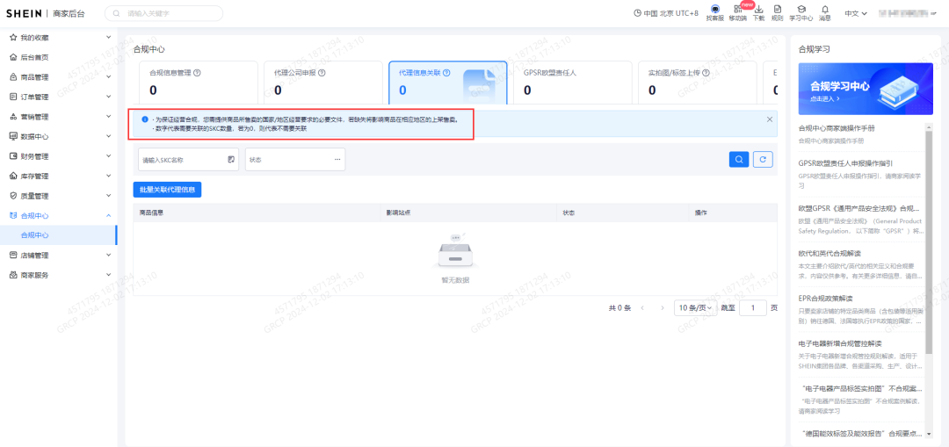Click the help icon next to 代理公司申报
The image size is (949, 447).
322,73
